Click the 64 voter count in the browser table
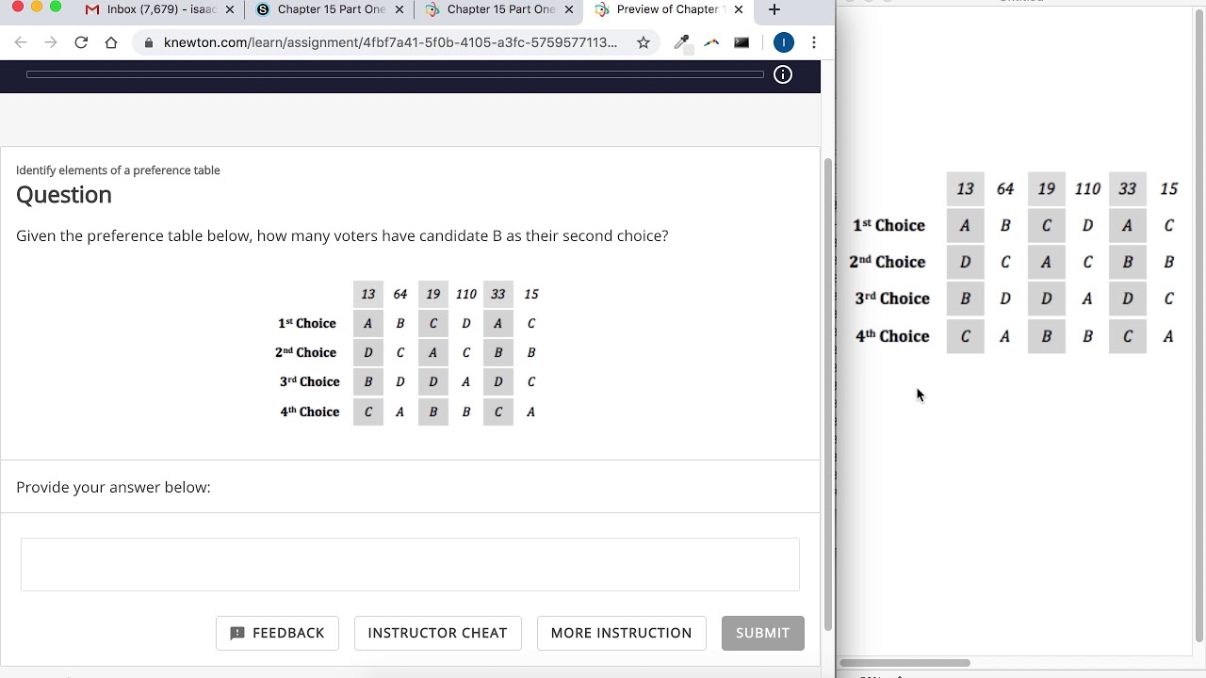The image size is (1206, 678). tap(400, 294)
